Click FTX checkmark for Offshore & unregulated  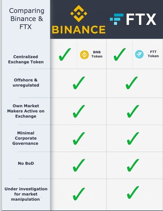[x=132, y=83]
